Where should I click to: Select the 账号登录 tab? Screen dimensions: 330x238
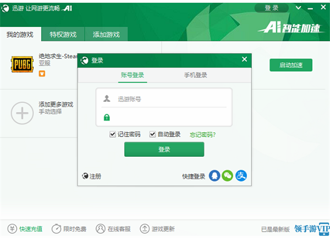[133, 75]
